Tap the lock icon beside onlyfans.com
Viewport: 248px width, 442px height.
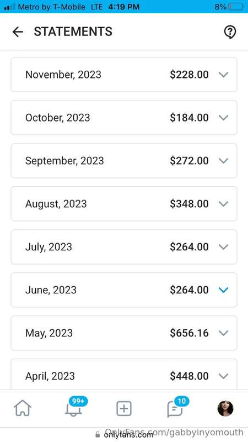click(98, 434)
